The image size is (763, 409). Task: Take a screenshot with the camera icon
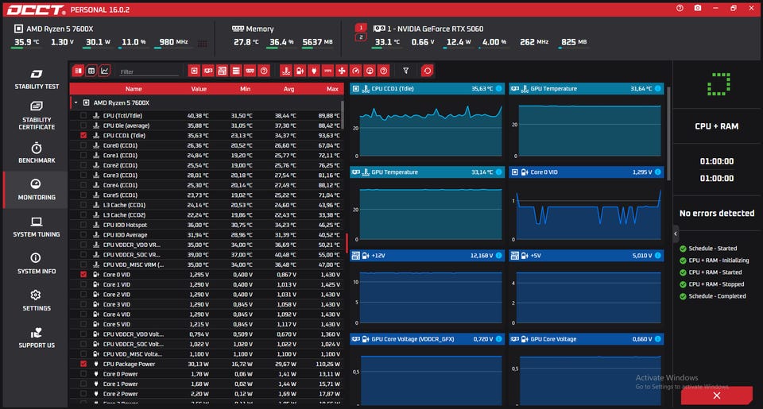coord(698,8)
